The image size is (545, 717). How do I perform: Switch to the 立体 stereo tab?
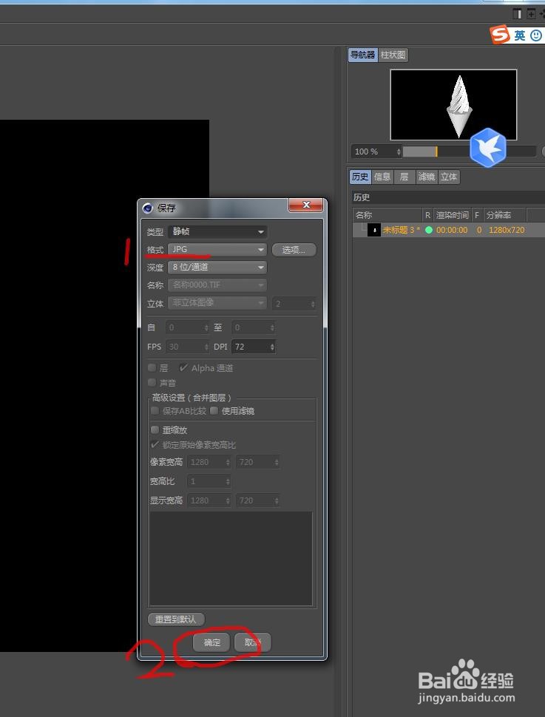pos(448,177)
